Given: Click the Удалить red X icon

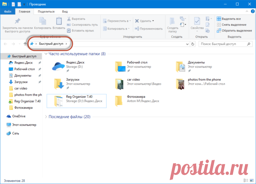Looking at the screenshot, I should pyautogui.click(x=137, y=21).
